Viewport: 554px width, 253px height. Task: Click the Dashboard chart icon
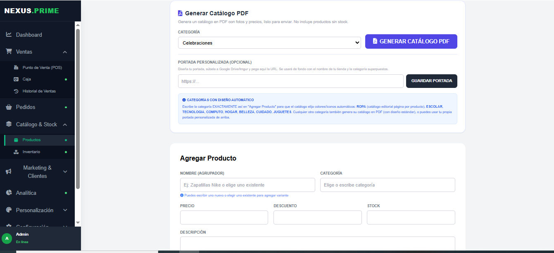click(x=9, y=35)
